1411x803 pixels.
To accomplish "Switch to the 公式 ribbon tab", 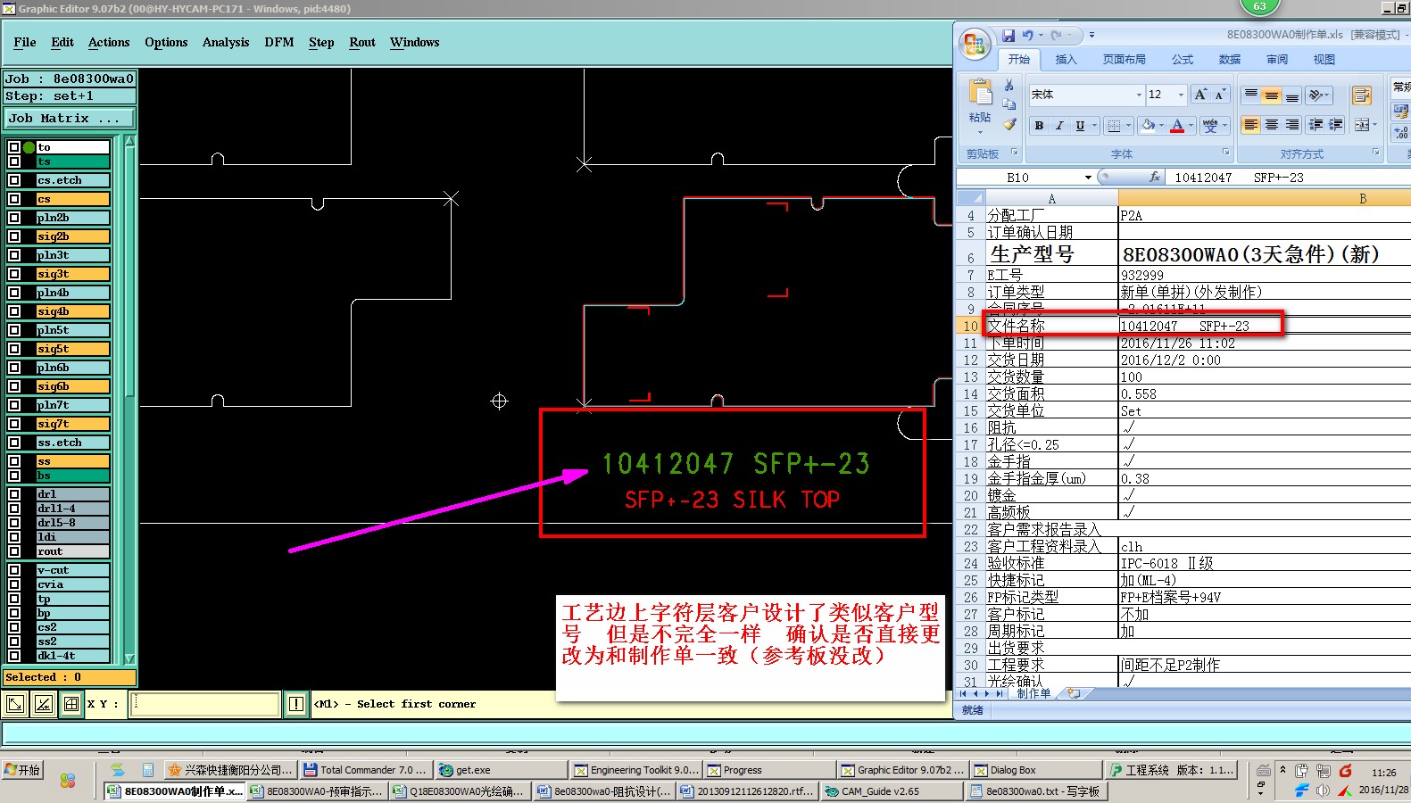I will point(1183,60).
